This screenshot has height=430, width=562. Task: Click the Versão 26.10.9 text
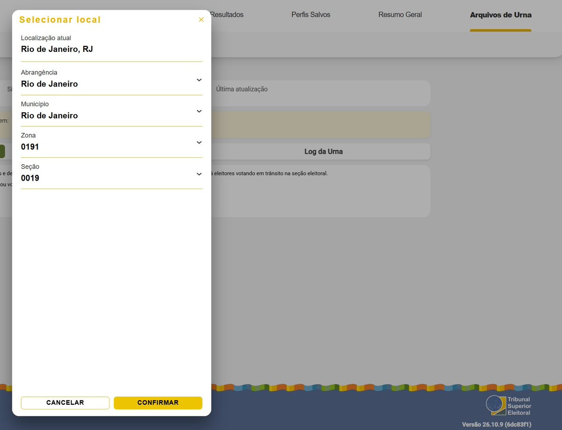pyautogui.click(x=496, y=424)
